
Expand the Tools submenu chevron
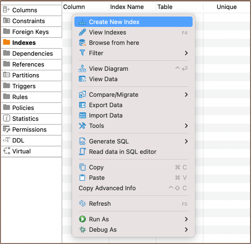point(186,126)
